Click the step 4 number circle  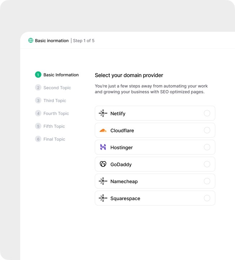[38, 113]
